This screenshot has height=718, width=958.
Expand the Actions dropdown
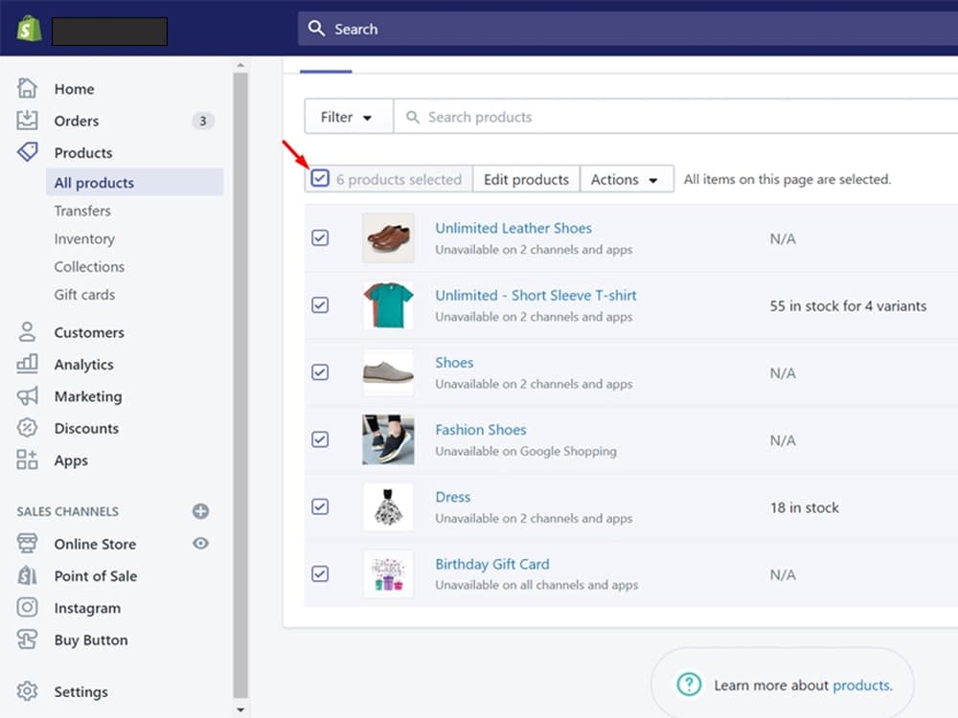coord(627,179)
